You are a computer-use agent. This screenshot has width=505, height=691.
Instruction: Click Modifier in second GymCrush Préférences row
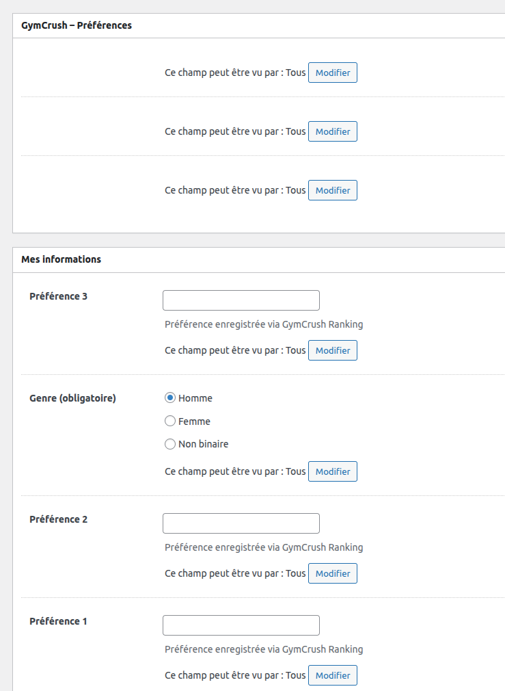(x=332, y=132)
